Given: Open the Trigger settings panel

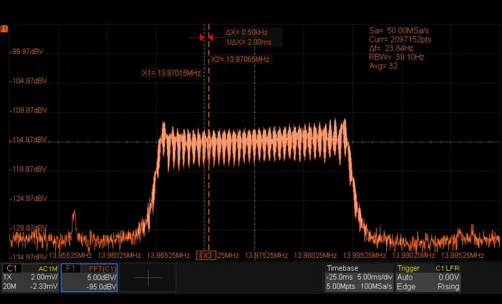Looking at the screenshot, I should click(427, 278).
